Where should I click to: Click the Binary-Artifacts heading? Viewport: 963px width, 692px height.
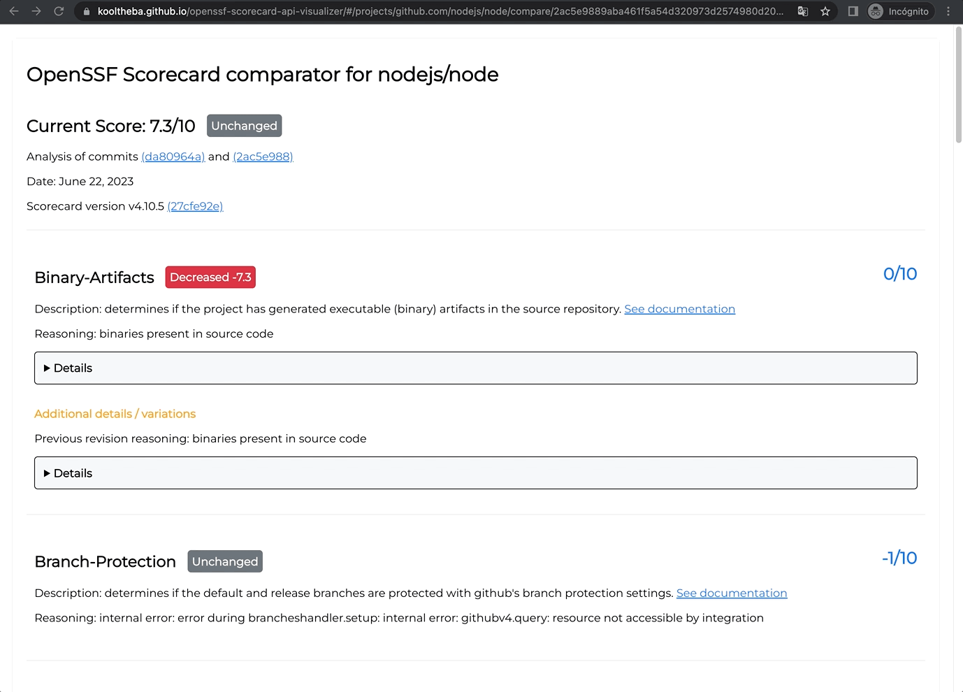click(94, 277)
